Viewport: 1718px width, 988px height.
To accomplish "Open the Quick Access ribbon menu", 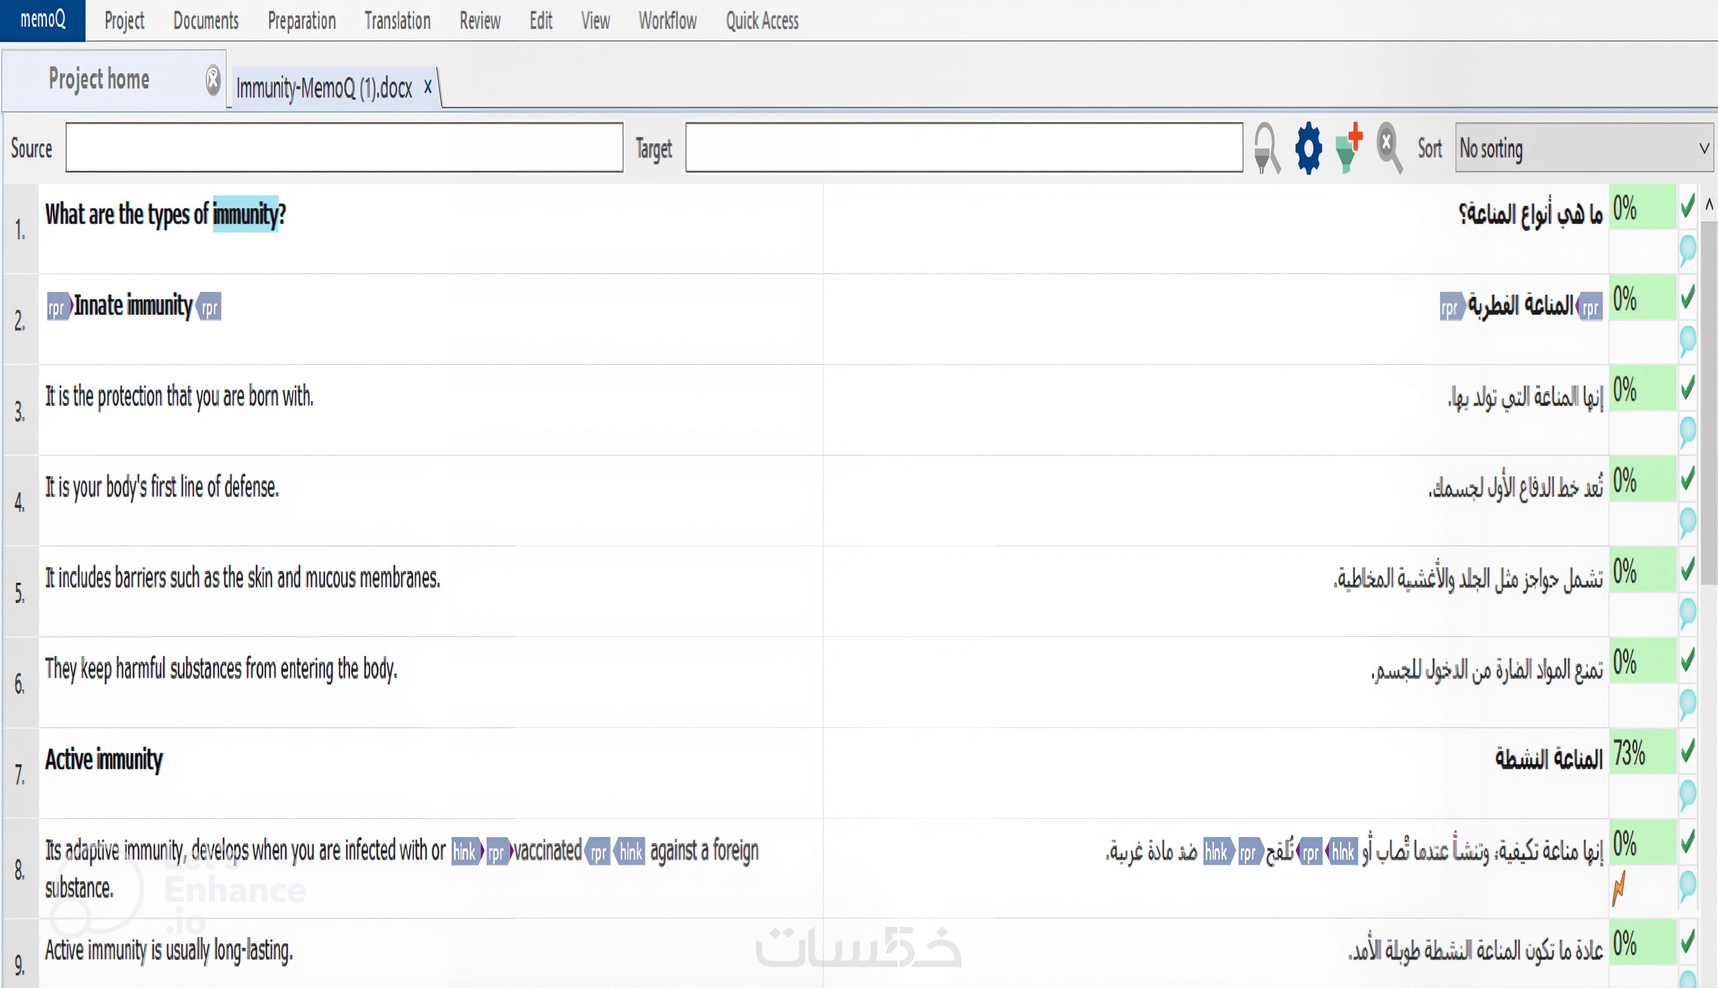I will tap(762, 21).
